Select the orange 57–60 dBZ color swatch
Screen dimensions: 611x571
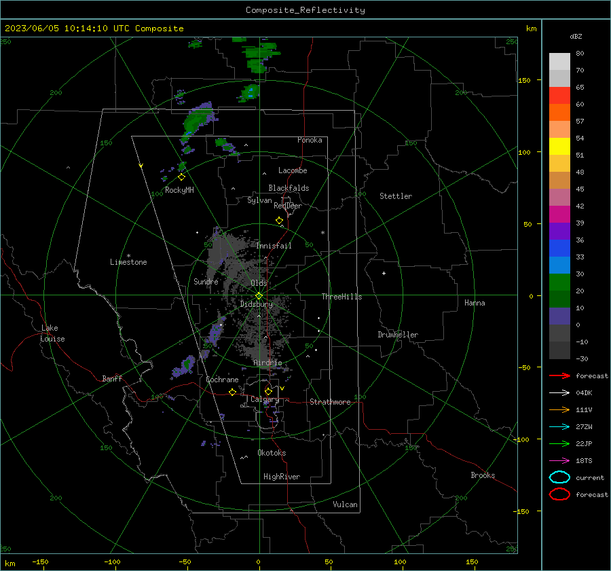tap(559, 112)
